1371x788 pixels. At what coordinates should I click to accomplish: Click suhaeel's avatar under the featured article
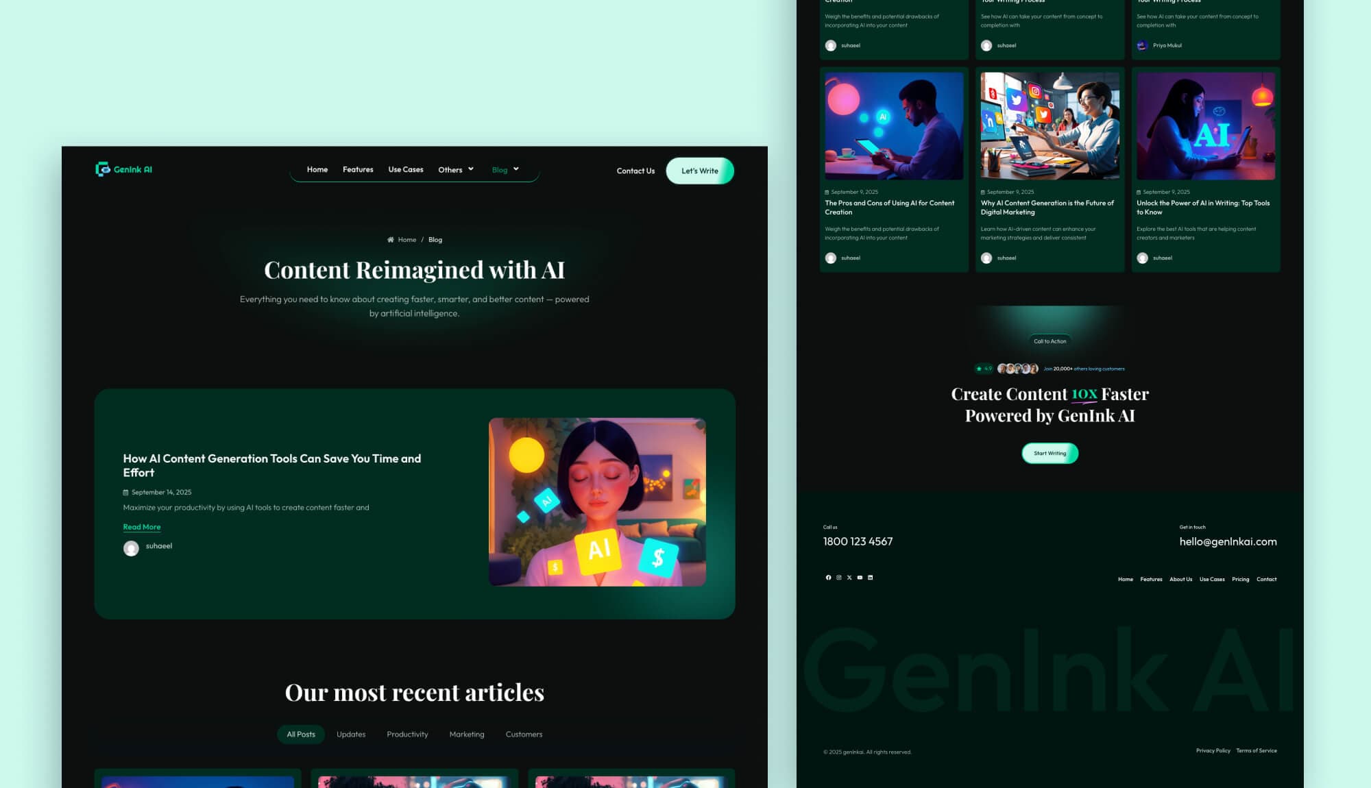(130, 548)
